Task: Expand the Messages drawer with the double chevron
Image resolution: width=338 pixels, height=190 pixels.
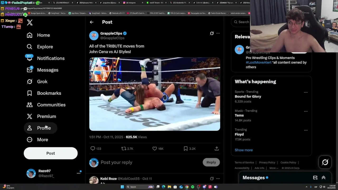Action: pyautogui.click(x=323, y=178)
